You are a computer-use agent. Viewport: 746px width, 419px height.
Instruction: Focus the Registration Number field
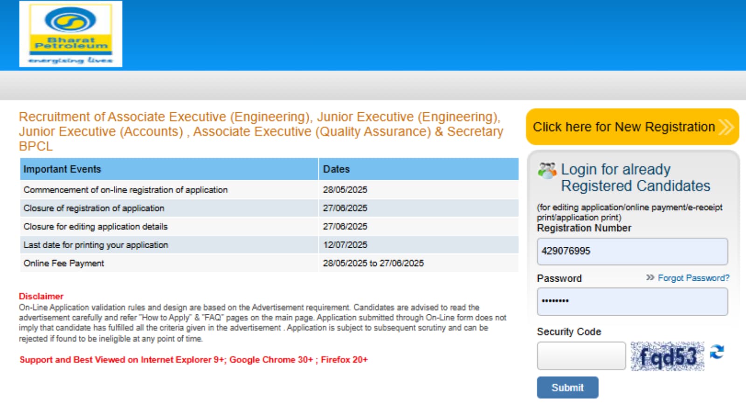coord(632,251)
